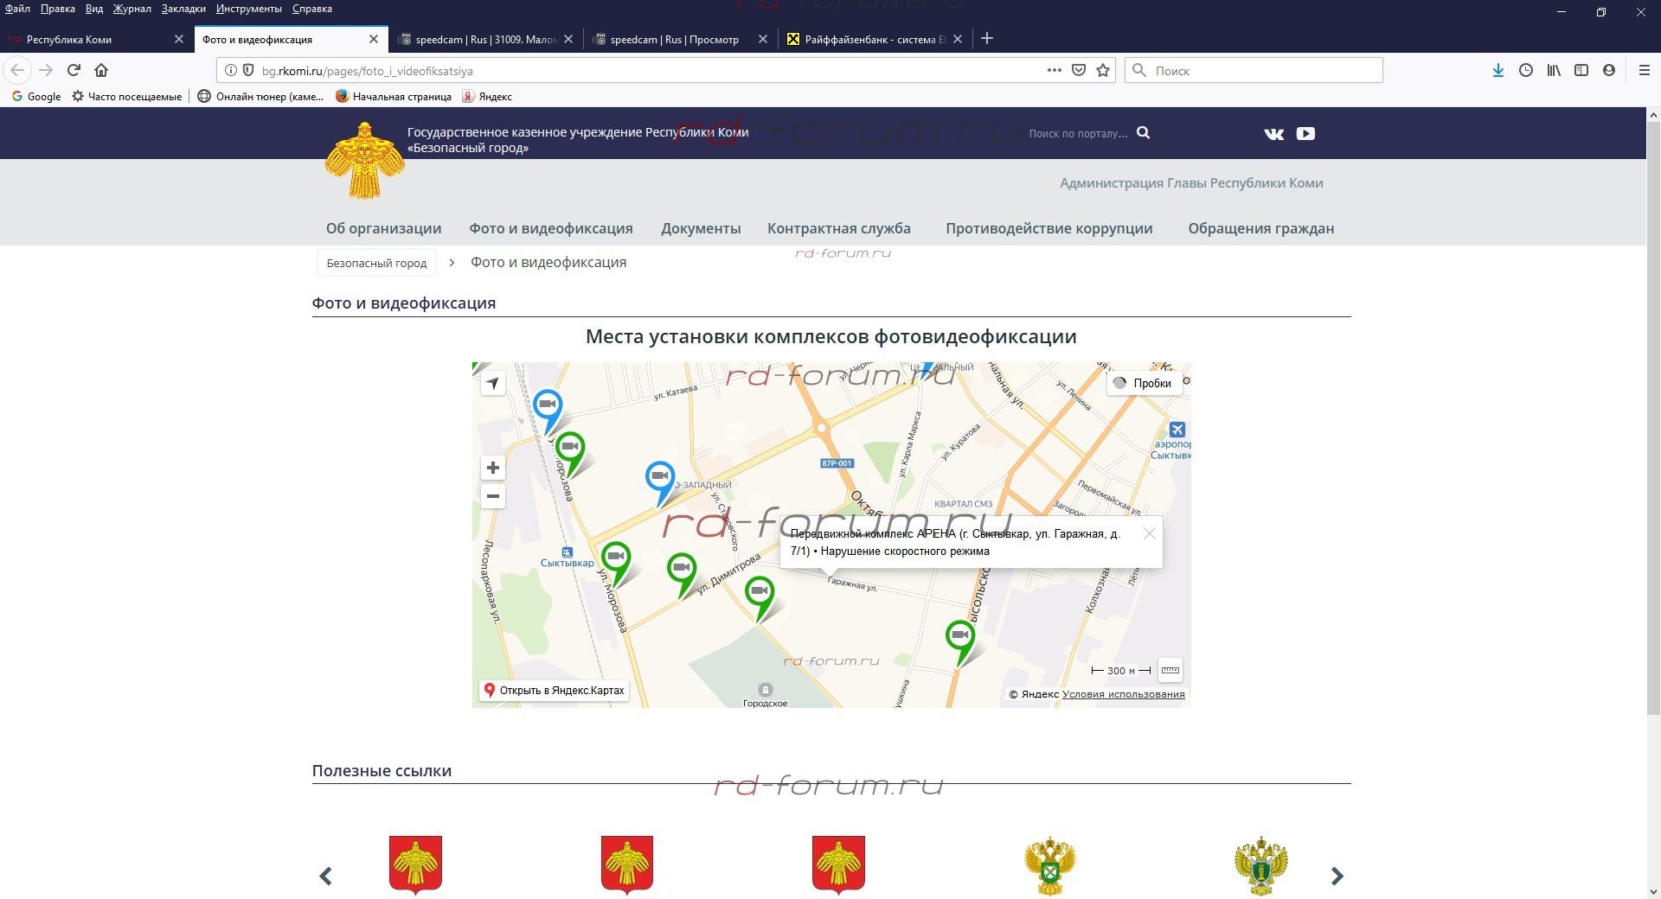Click Открыть в Яндекс.Картах button
1661x899 pixels.
click(554, 690)
